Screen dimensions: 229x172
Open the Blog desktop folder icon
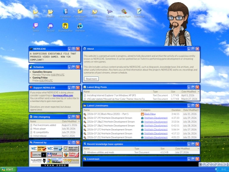point(36,13)
